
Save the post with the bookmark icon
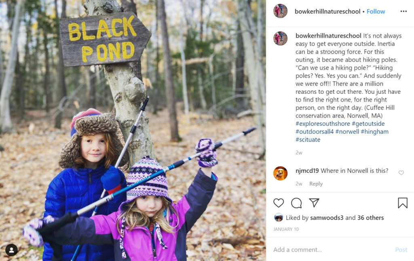coord(403,203)
